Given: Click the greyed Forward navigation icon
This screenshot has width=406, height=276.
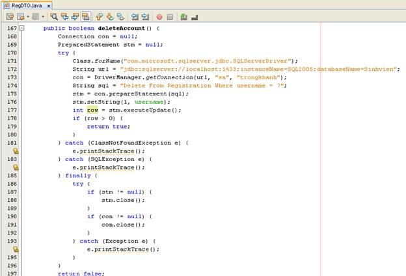Looking at the screenshot, I should coord(35,17).
